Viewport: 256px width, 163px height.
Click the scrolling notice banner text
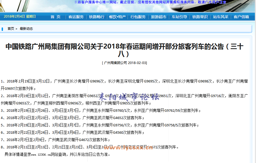point(150,2)
